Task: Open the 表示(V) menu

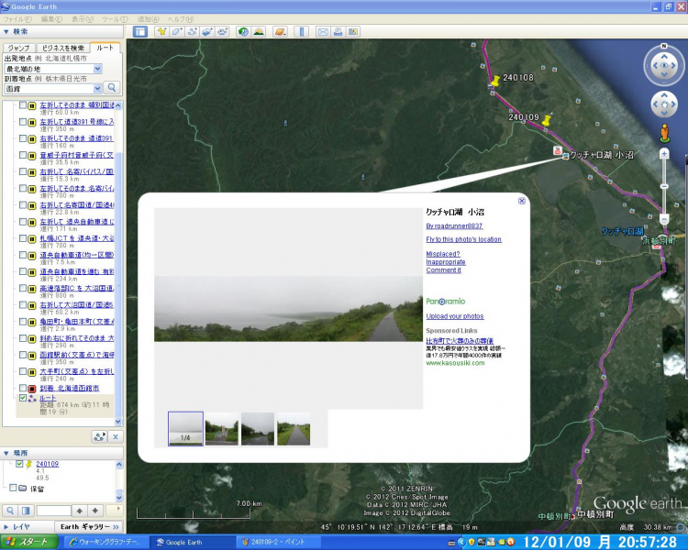Action: [83, 19]
